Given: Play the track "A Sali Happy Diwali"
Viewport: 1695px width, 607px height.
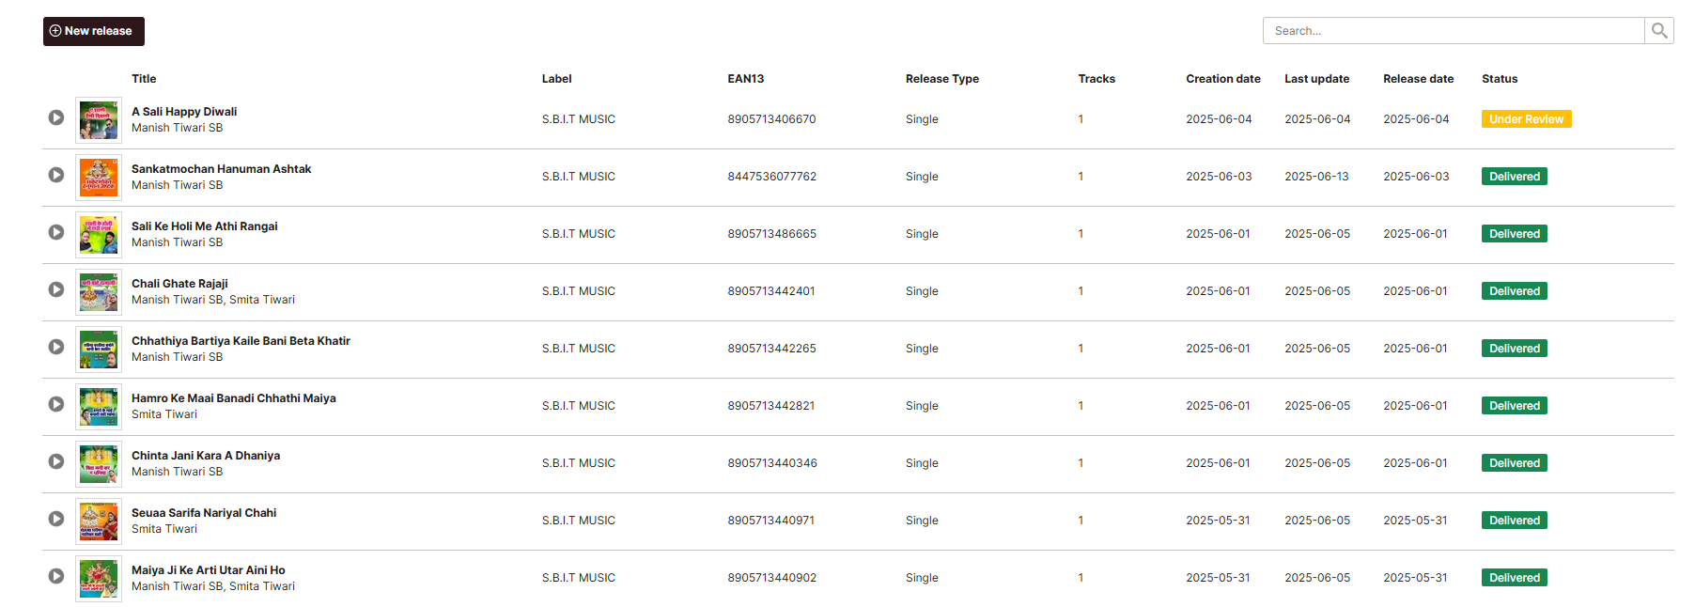Looking at the screenshot, I should (x=56, y=119).
